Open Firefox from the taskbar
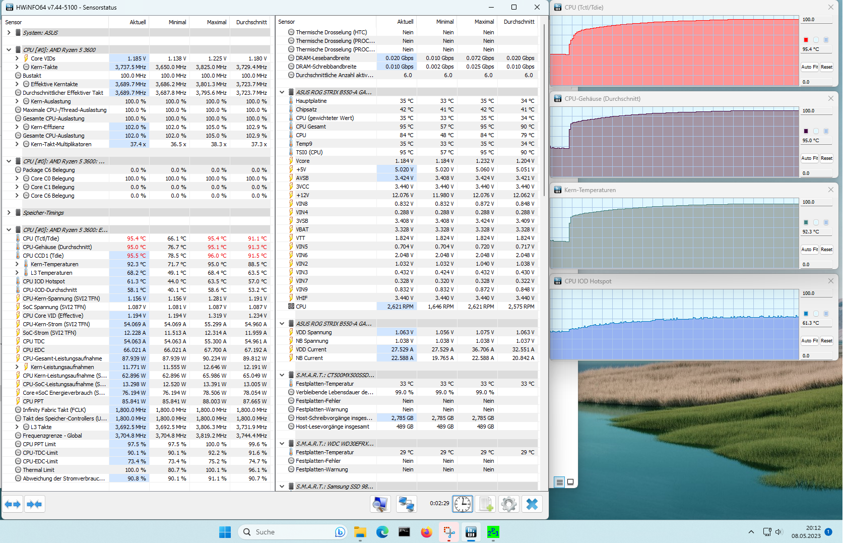 426,532
